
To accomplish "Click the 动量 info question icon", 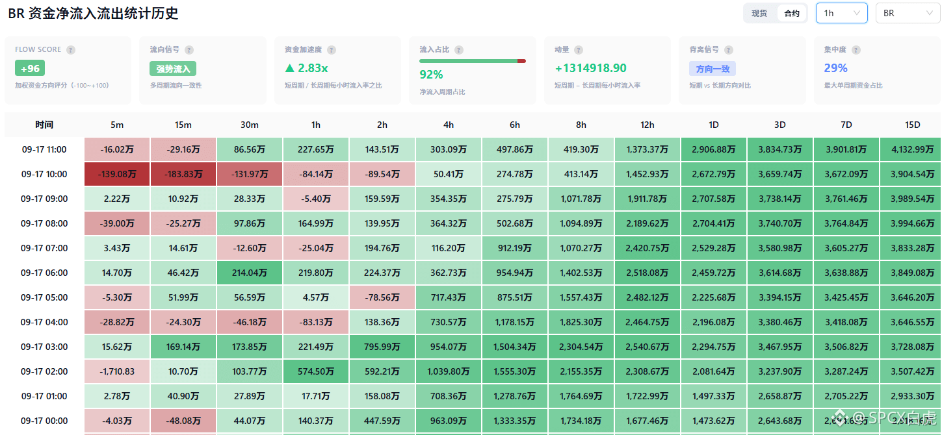I will coord(579,50).
